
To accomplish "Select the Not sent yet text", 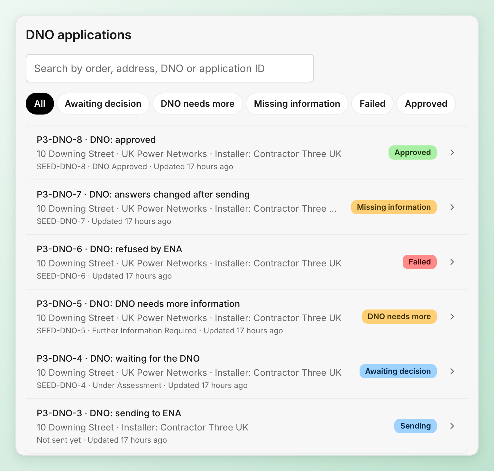I will coord(59,440).
